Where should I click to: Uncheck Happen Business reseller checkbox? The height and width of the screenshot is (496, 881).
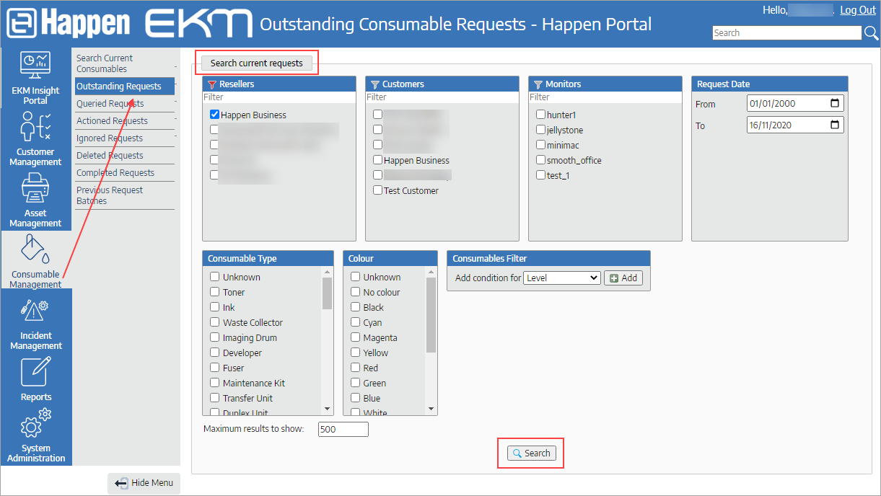pyautogui.click(x=214, y=115)
